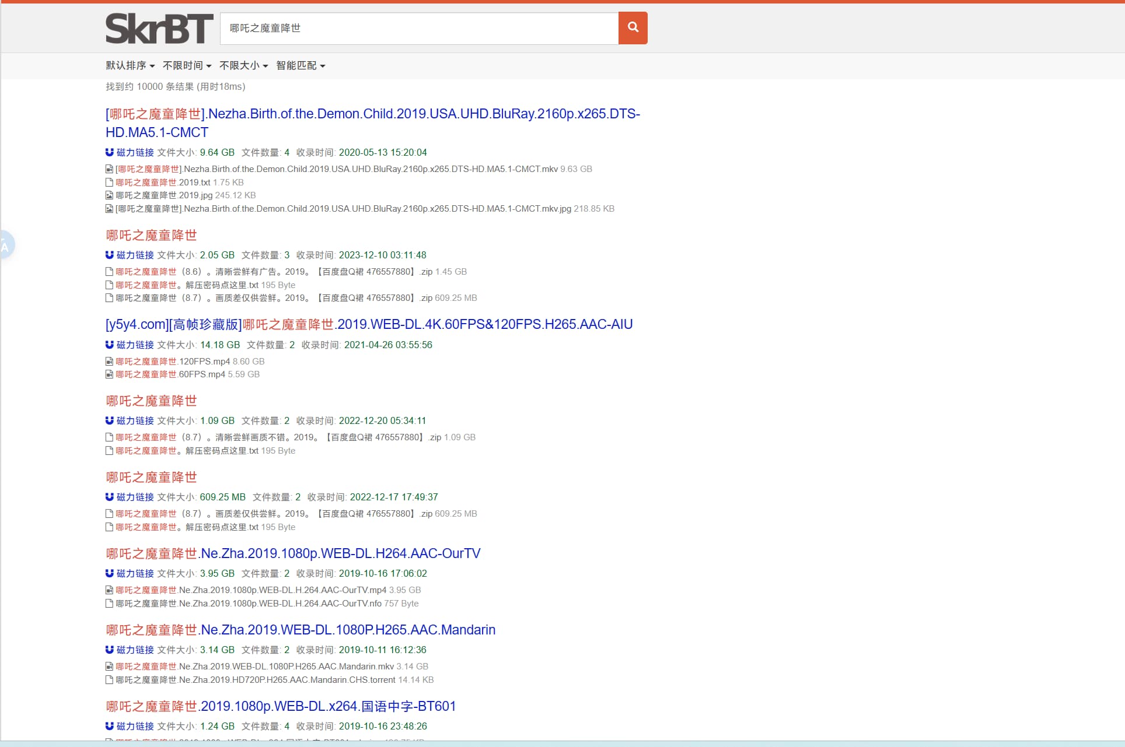Click the magnet icon for the 3.14 GB result
1125x747 pixels.
tap(109, 650)
